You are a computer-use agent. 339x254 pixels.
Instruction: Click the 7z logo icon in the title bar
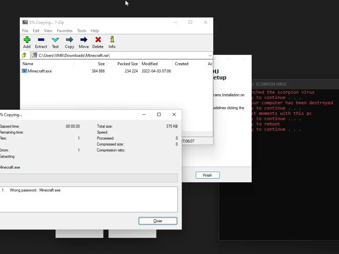point(25,22)
